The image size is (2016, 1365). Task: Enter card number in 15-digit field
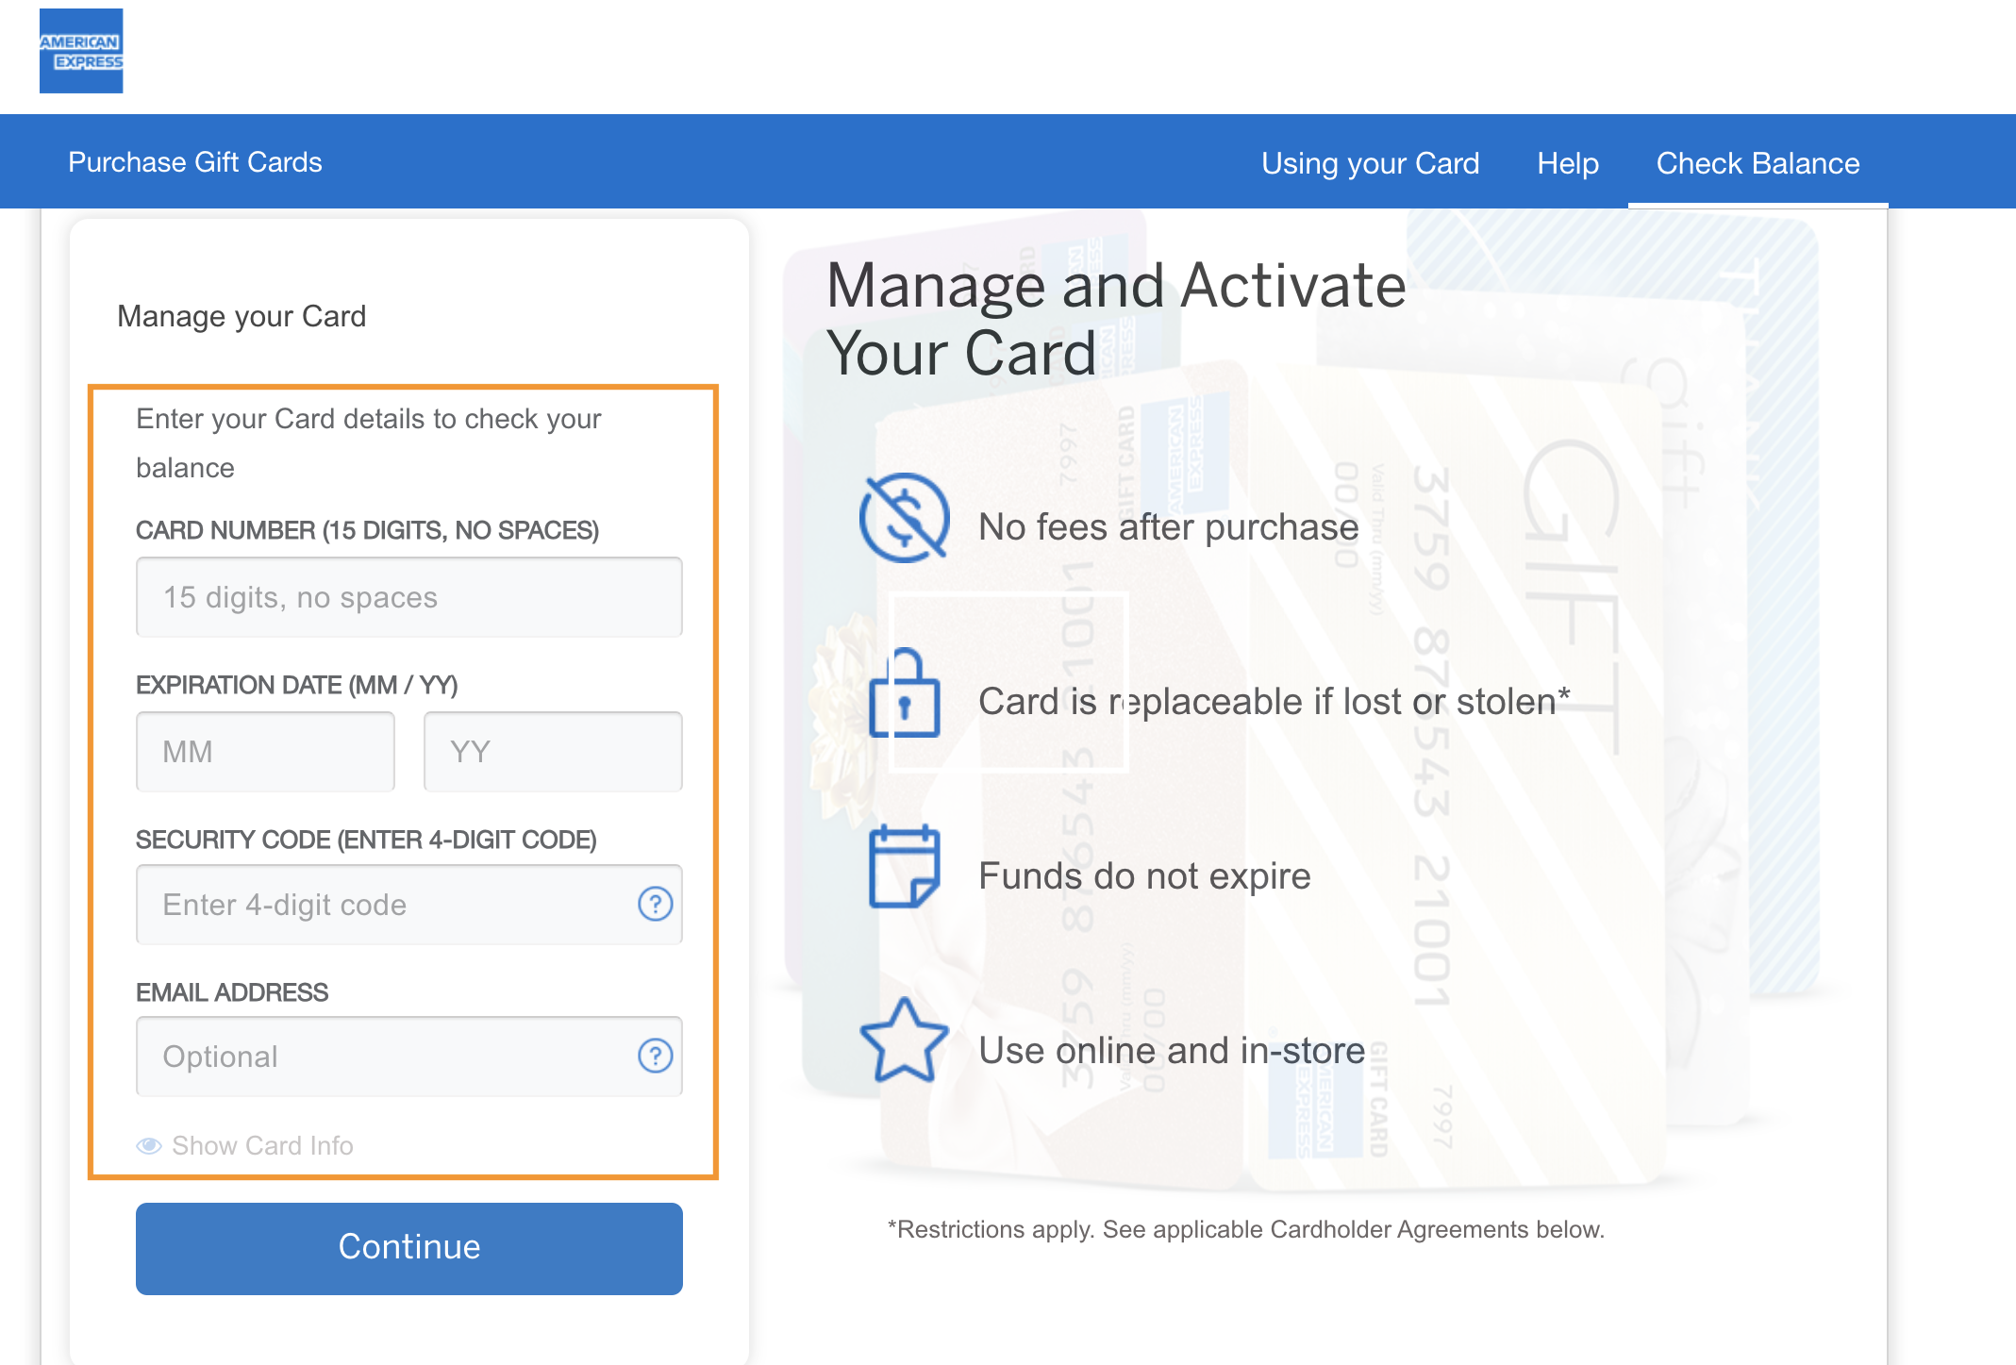pyautogui.click(x=408, y=597)
